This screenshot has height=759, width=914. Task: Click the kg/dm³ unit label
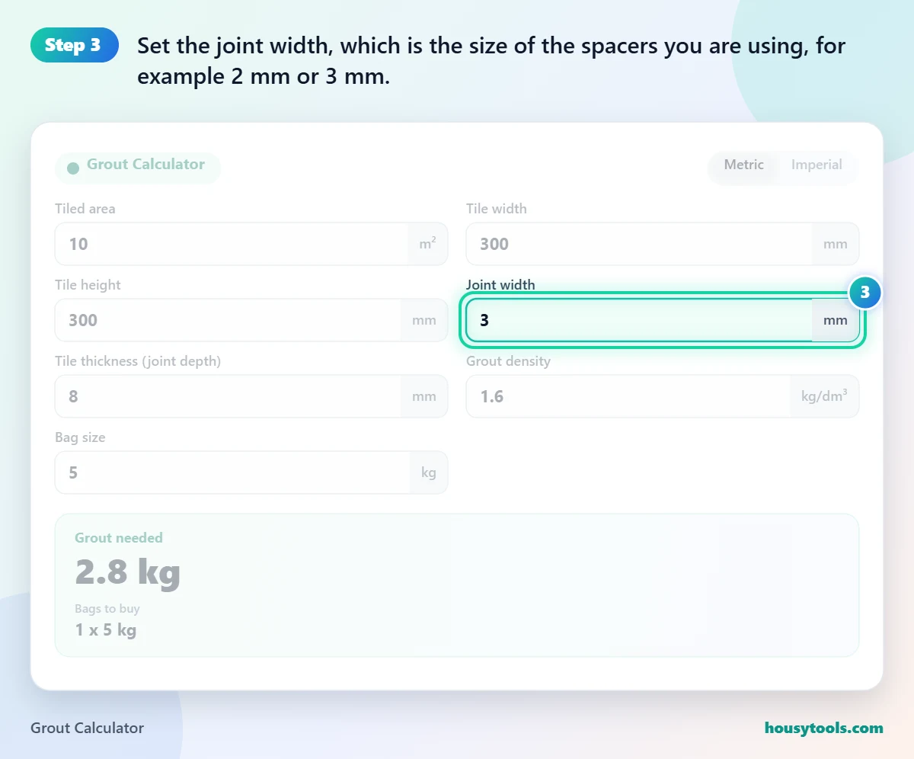pos(825,396)
